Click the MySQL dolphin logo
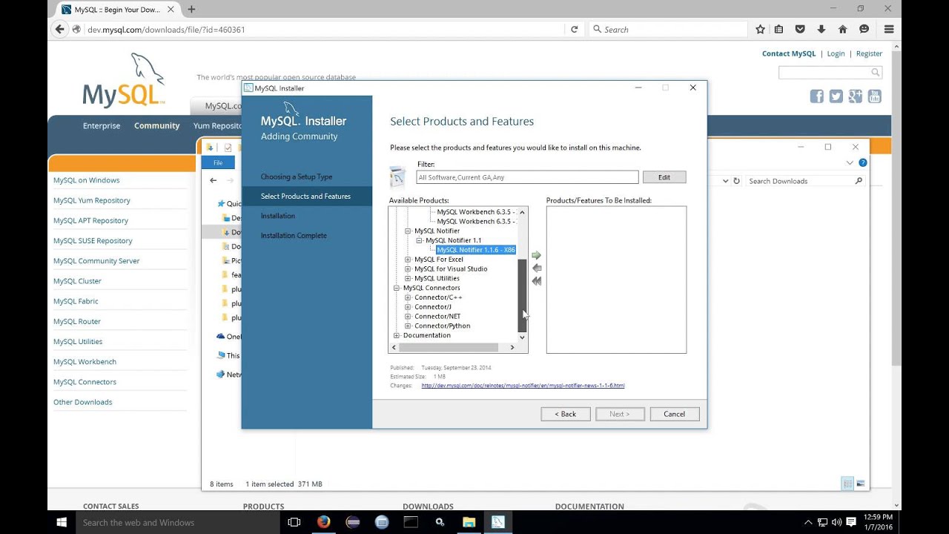The width and height of the screenshot is (949, 534). (x=124, y=80)
